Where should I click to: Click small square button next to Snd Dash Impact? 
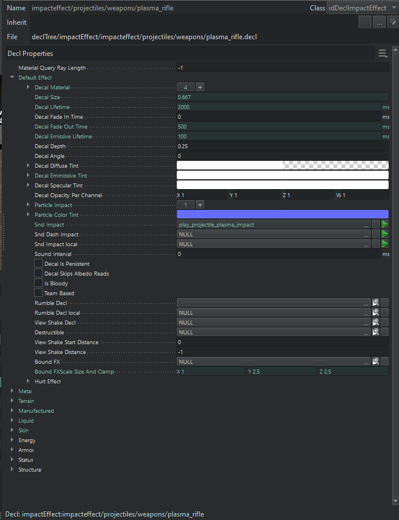[375, 234]
